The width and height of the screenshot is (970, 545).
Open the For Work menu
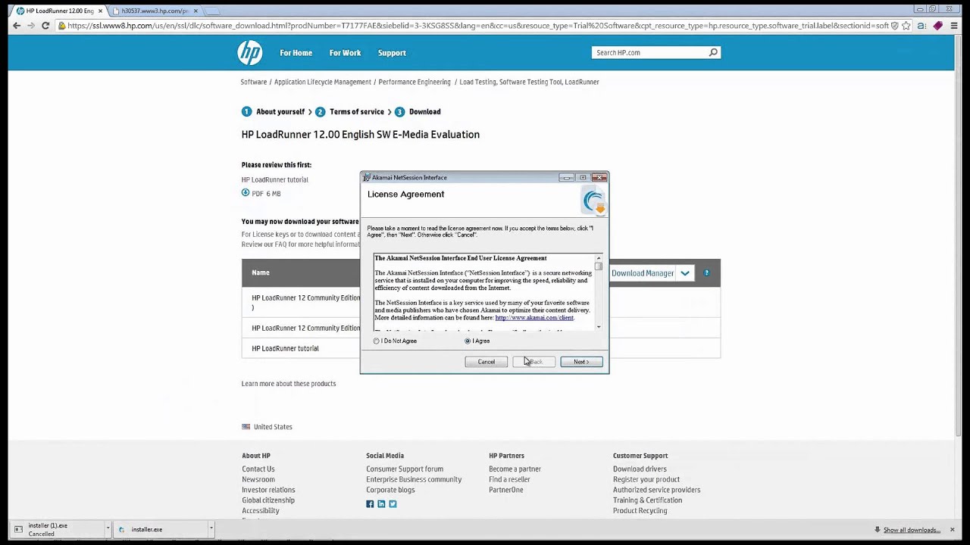click(x=345, y=53)
